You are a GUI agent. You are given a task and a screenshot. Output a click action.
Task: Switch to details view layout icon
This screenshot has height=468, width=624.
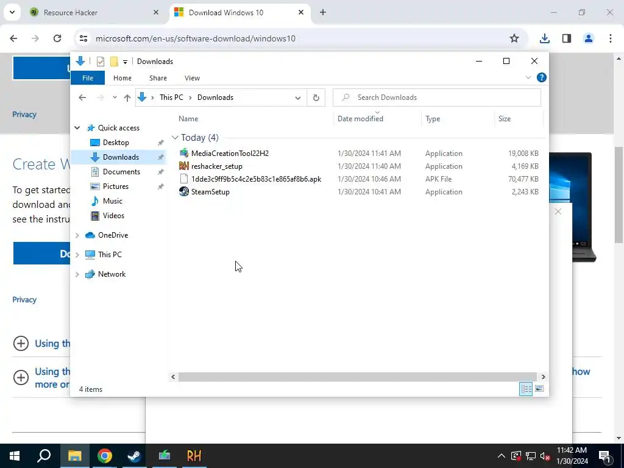pyautogui.click(x=526, y=389)
